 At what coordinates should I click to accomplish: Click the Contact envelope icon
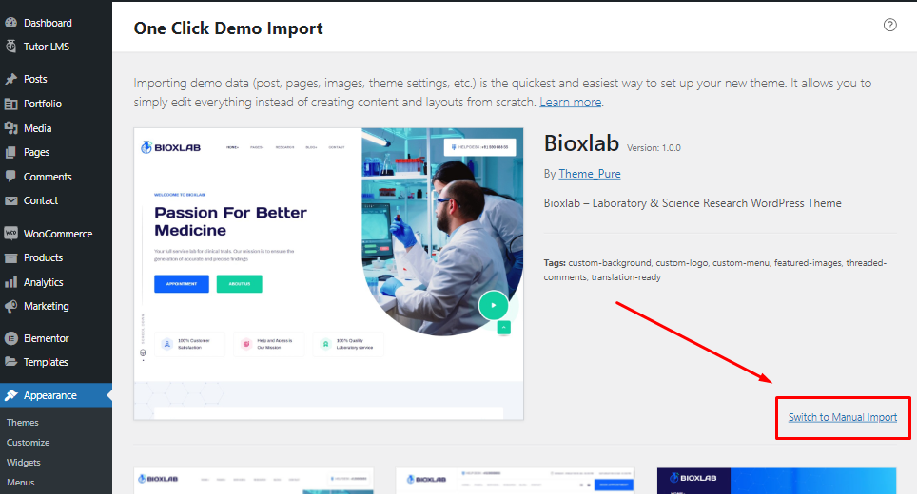point(10,200)
